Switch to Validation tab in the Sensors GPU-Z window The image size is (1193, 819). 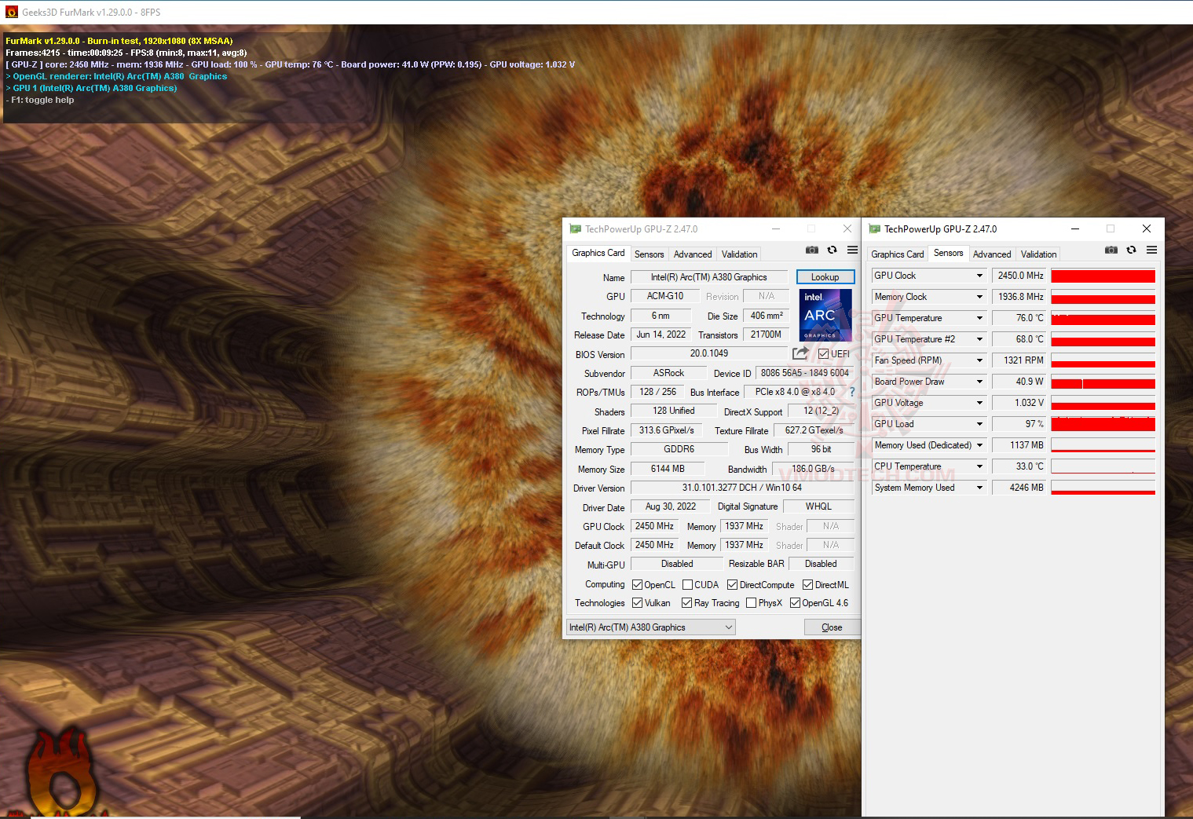(x=1038, y=254)
